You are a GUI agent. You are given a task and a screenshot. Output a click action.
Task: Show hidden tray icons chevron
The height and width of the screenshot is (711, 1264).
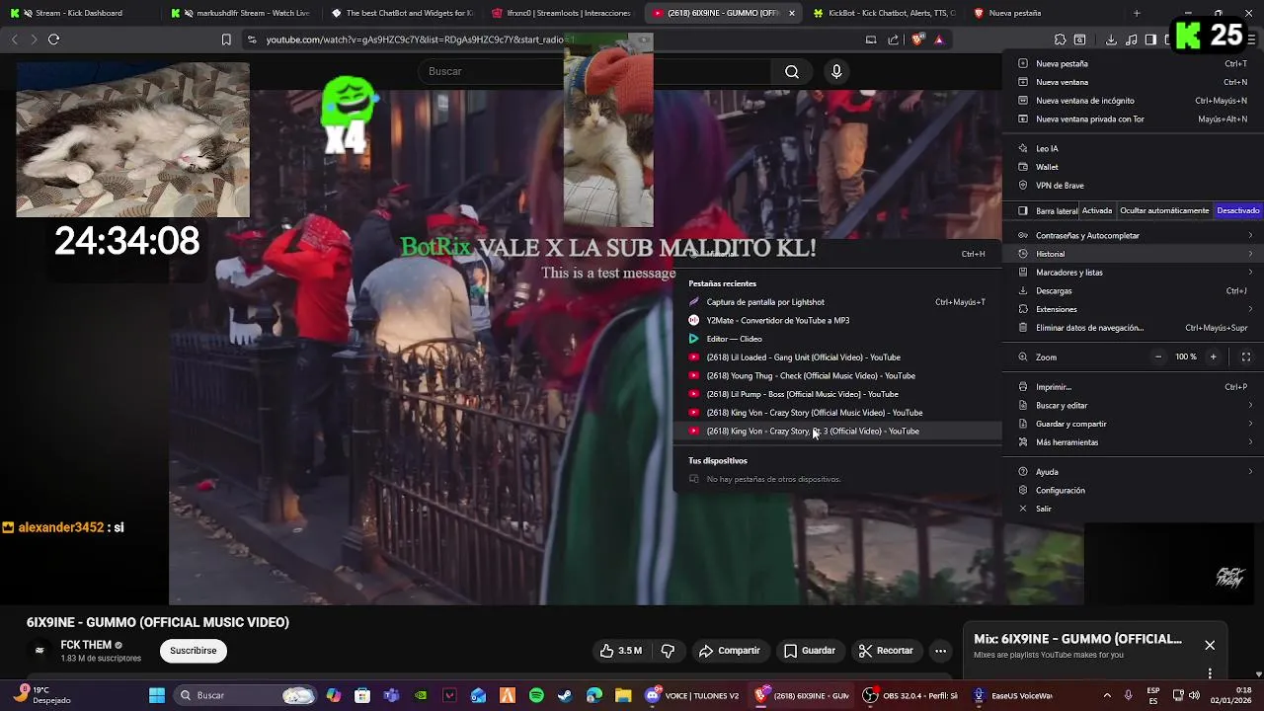[1107, 695]
